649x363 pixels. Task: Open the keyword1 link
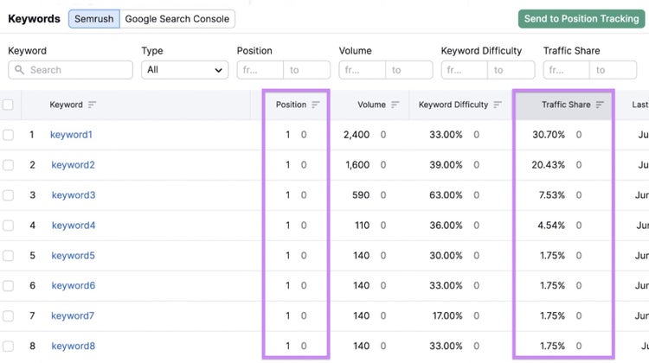tap(71, 135)
